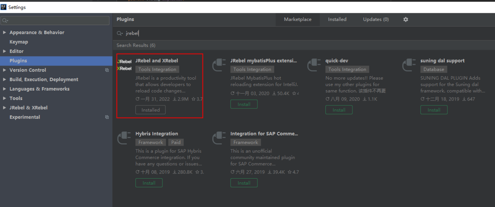Click the 2.9M downloads count for JRebel
The height and width of the screenshot is (207, 495).
coord(181,99)
